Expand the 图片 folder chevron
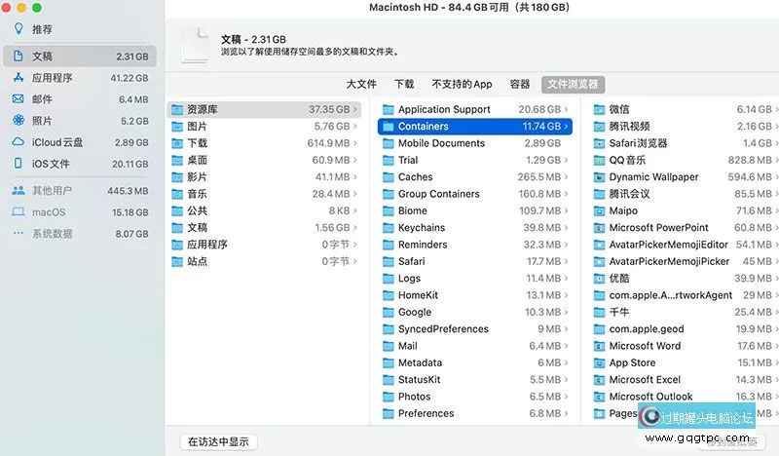Image resolution: width=779 pixels, height=456 pixels. click(354, 127)
